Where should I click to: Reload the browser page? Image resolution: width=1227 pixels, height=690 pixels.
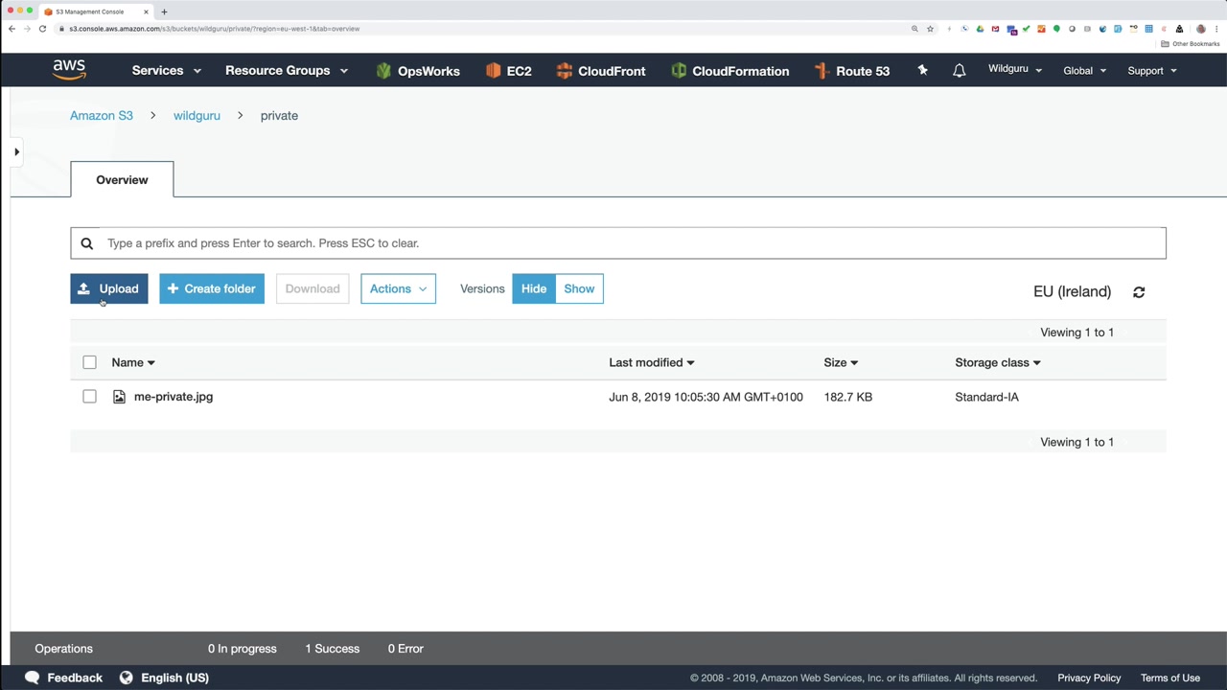(42, 29)
